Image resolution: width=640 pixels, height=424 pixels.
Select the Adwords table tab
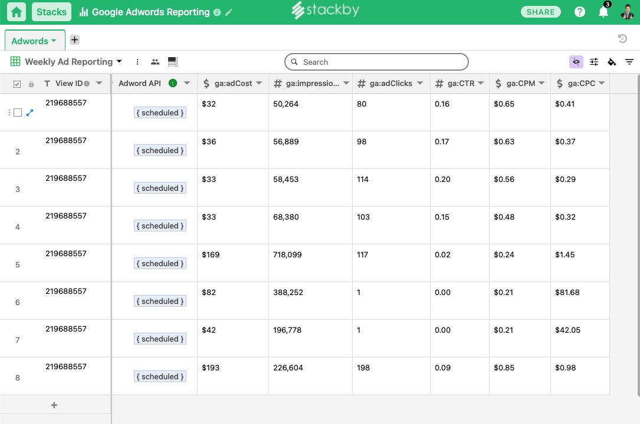pos(35,41)
